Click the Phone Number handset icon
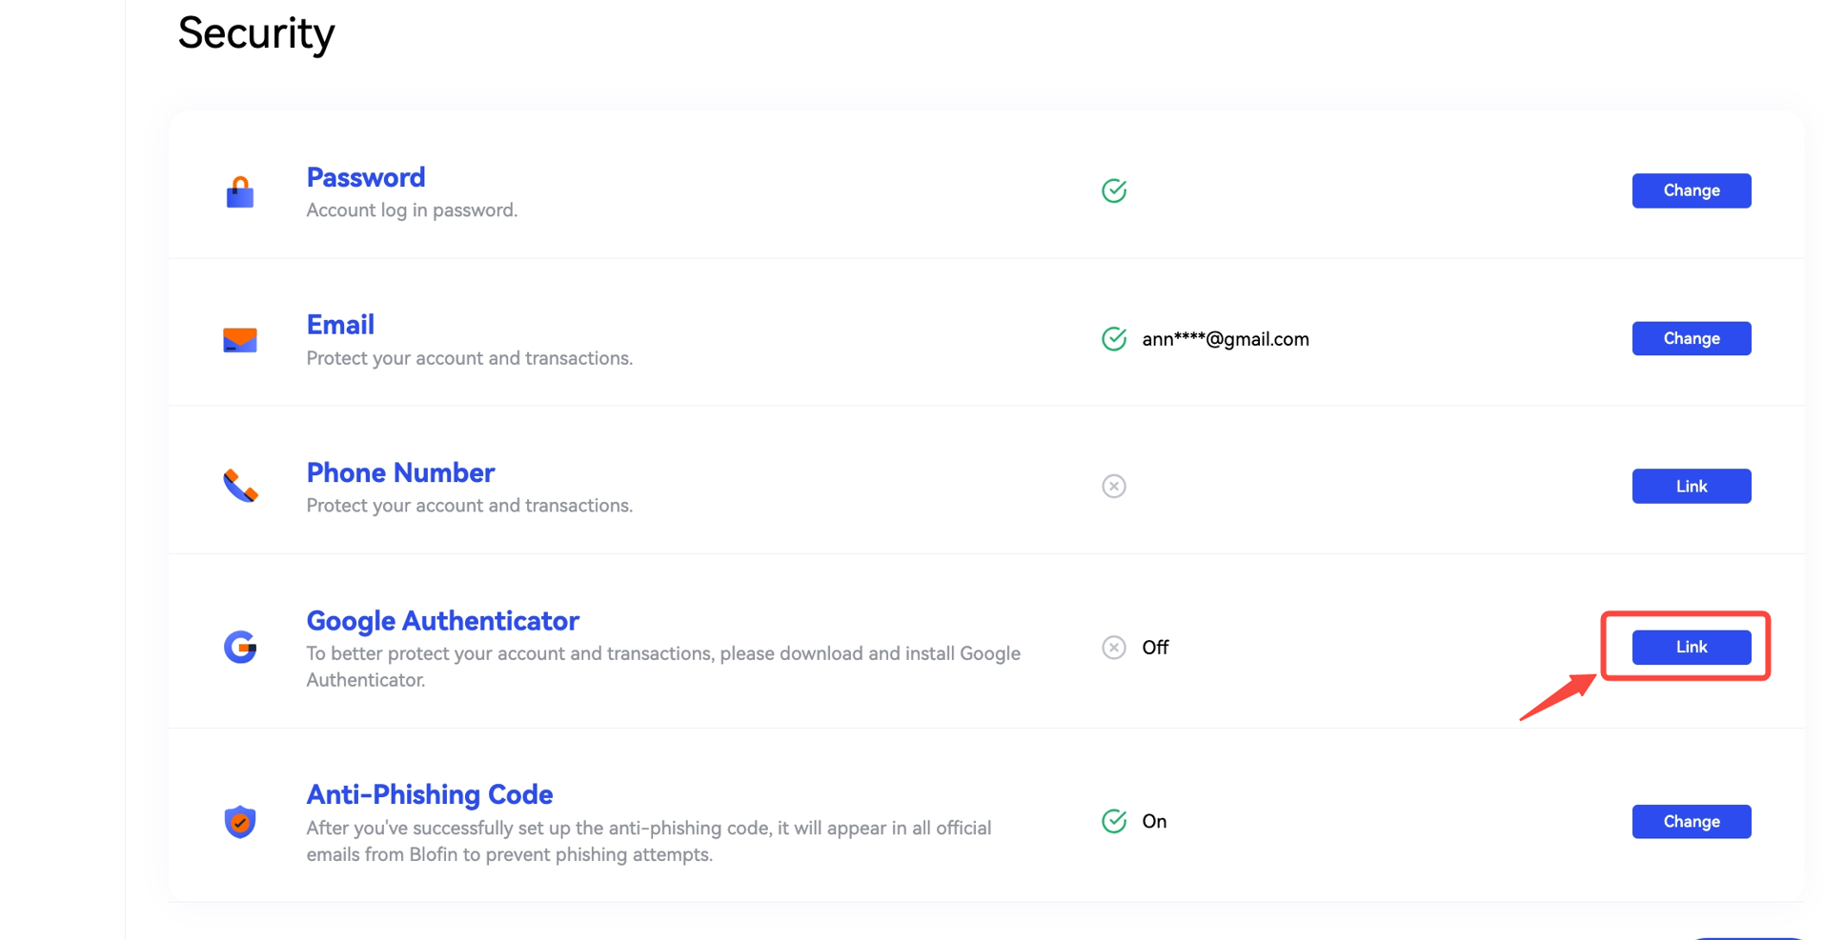Viewport: 1824px width, 940px height. 239,486
